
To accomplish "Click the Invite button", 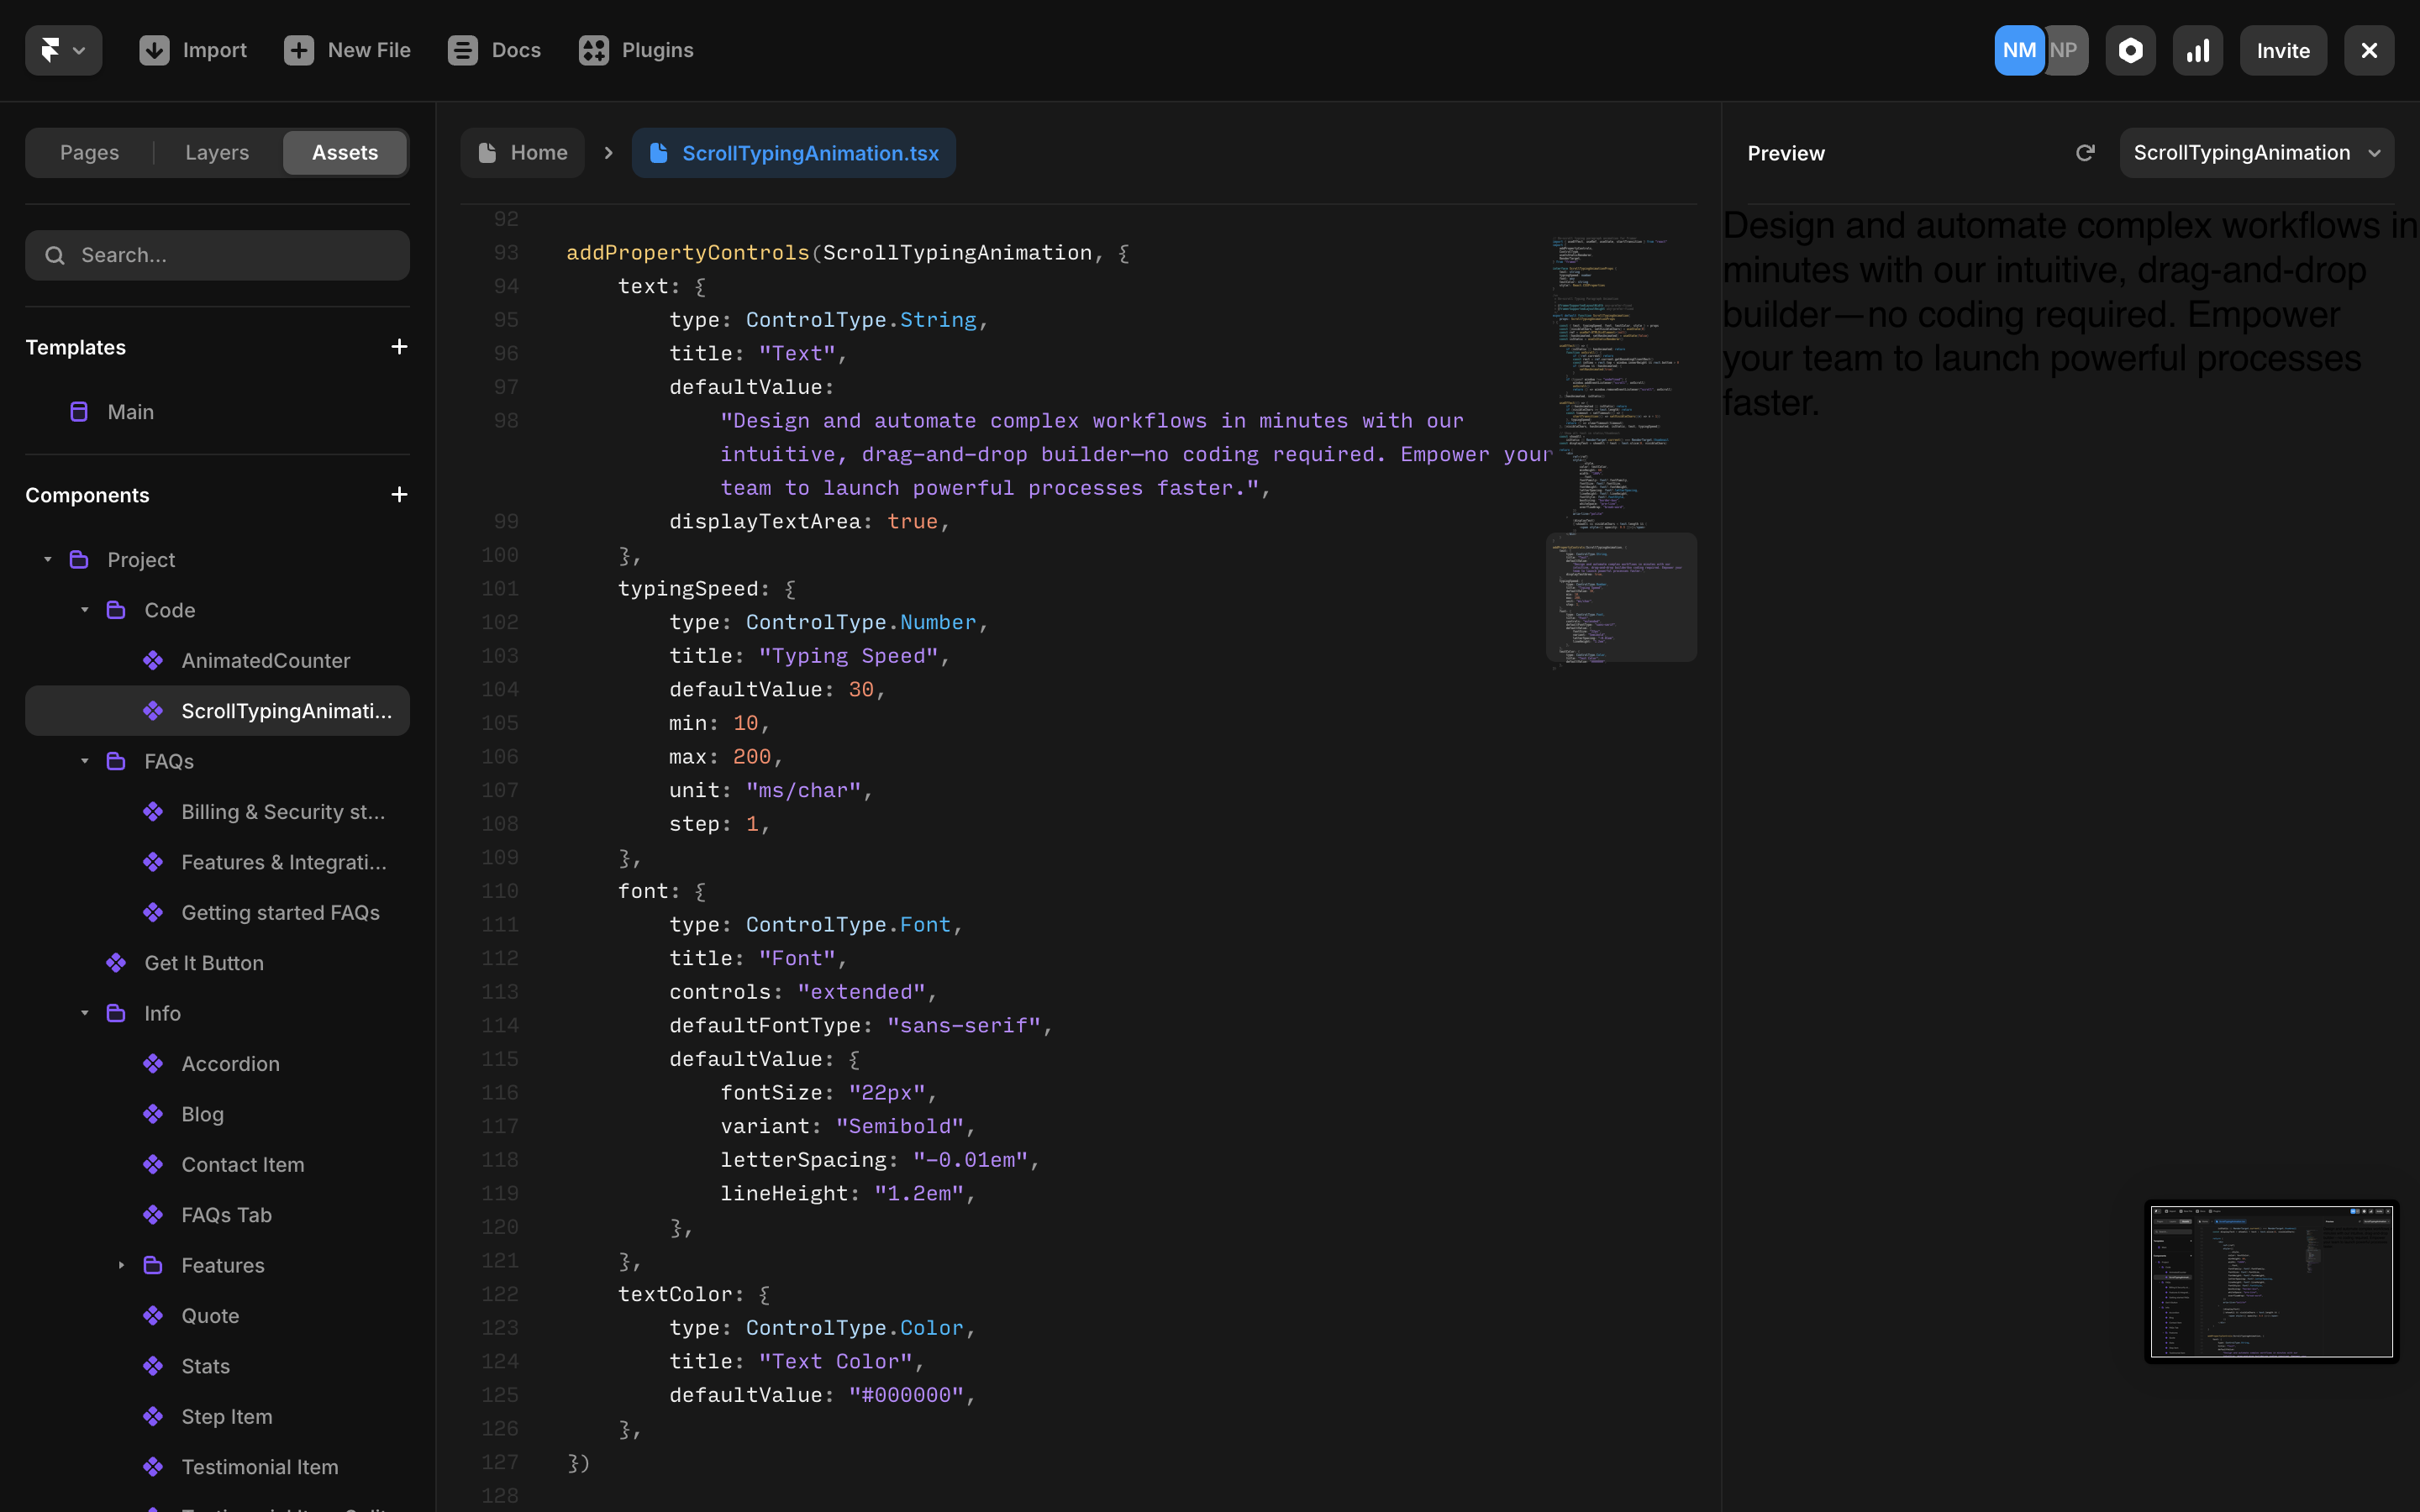I will click(x=2283, y=49).
